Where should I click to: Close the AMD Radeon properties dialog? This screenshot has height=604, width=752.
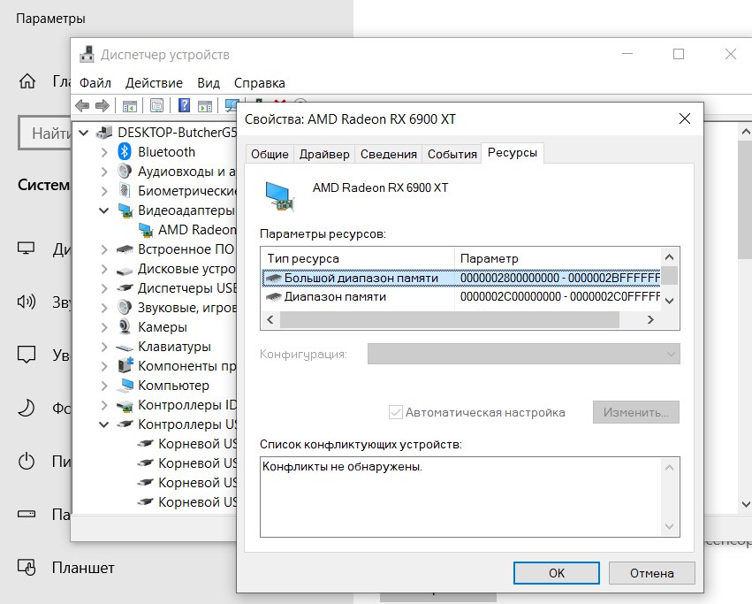pyautogui.click(x=685, y=119)
